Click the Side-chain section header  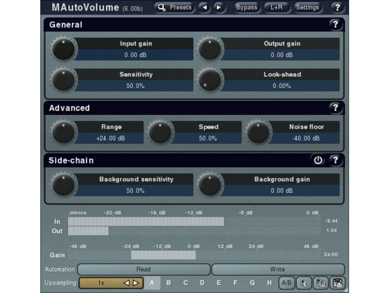point(194,160)
